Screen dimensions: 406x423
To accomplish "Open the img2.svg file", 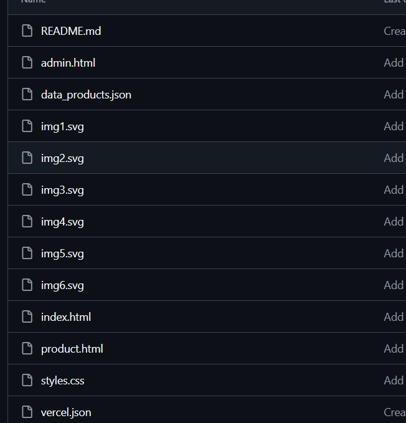I will coord(62,158).
